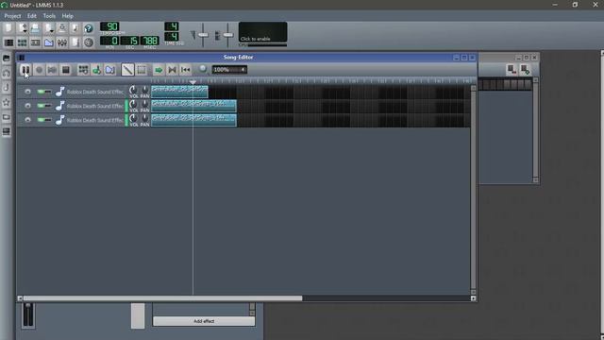The width and height of the screenshot is (604, 340).
Task: Open the first track's gear actions menu
Action: click(x=27, y=92)
